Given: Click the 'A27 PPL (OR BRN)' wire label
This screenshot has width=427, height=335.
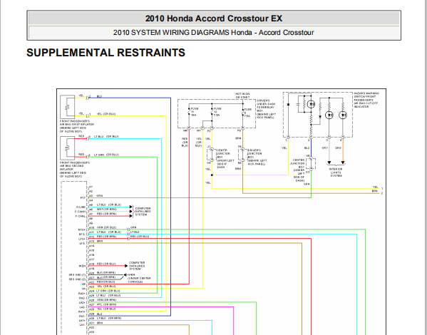Looking at the screenshot, I should click(x=103, y=304).
